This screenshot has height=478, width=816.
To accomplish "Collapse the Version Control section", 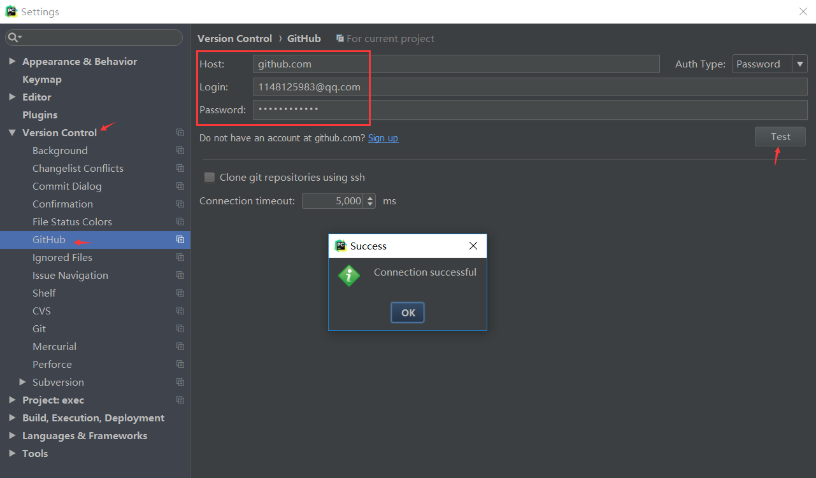I will [12, 133].
